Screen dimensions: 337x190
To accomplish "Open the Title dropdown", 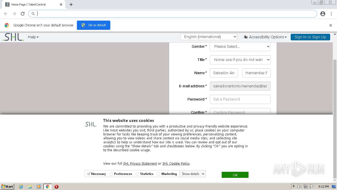I will [240, 60].
